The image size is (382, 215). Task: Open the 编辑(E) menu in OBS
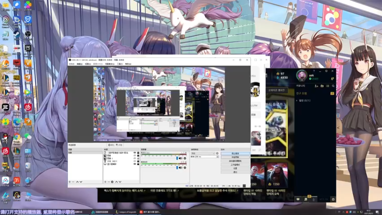80,64
